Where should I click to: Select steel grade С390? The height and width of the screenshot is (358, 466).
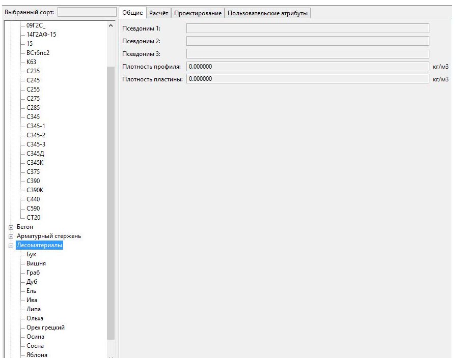[33, 181]
